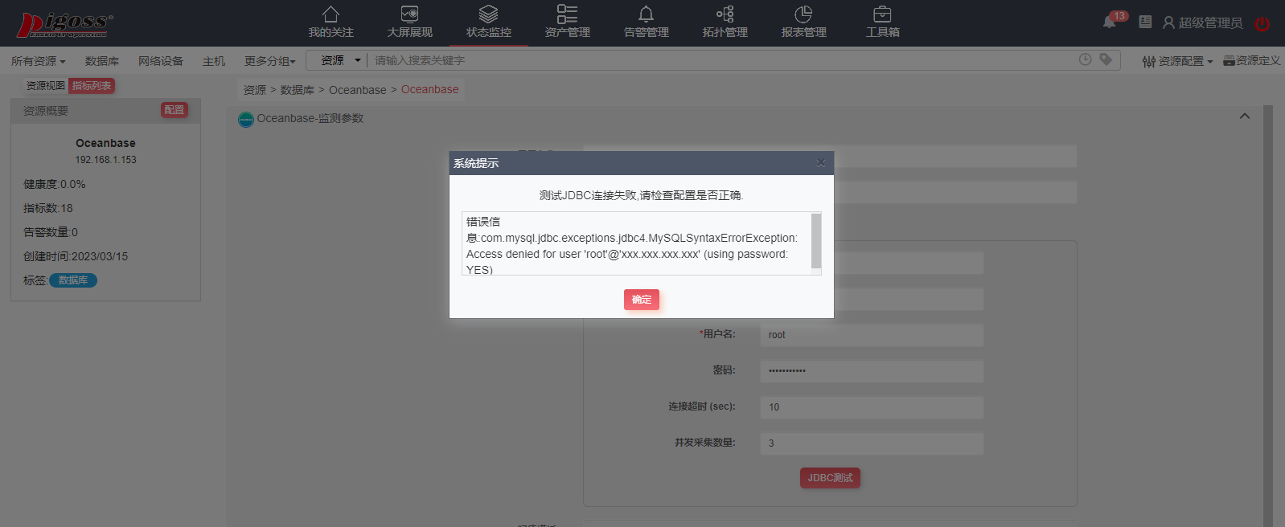Click 告警数量:0 text
Screen dimensions: 1285x527
tap(51, 232)
